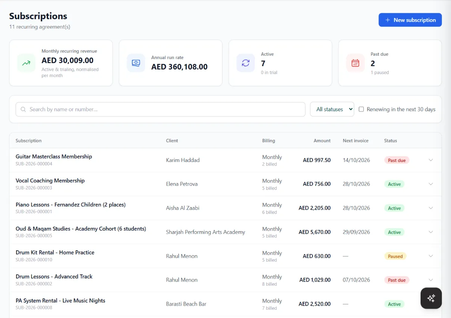Click the Client column header

(172, 141)
